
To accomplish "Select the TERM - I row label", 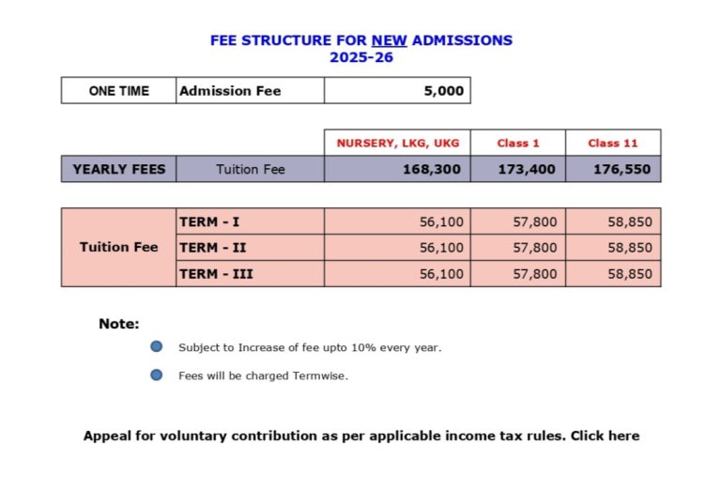I will (x=250, y=222).
